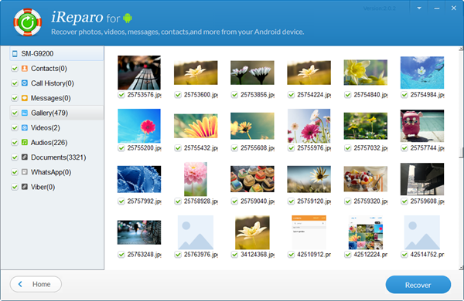
Task: Toggle the WhatsApp(0) checkbox
Action: click(x=15, y=172)
